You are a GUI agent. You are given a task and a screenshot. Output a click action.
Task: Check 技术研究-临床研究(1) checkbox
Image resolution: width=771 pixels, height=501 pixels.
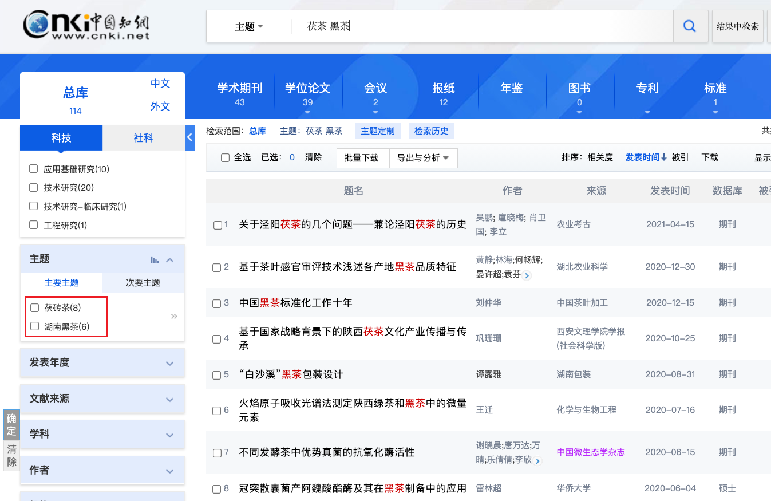(34, 206)
